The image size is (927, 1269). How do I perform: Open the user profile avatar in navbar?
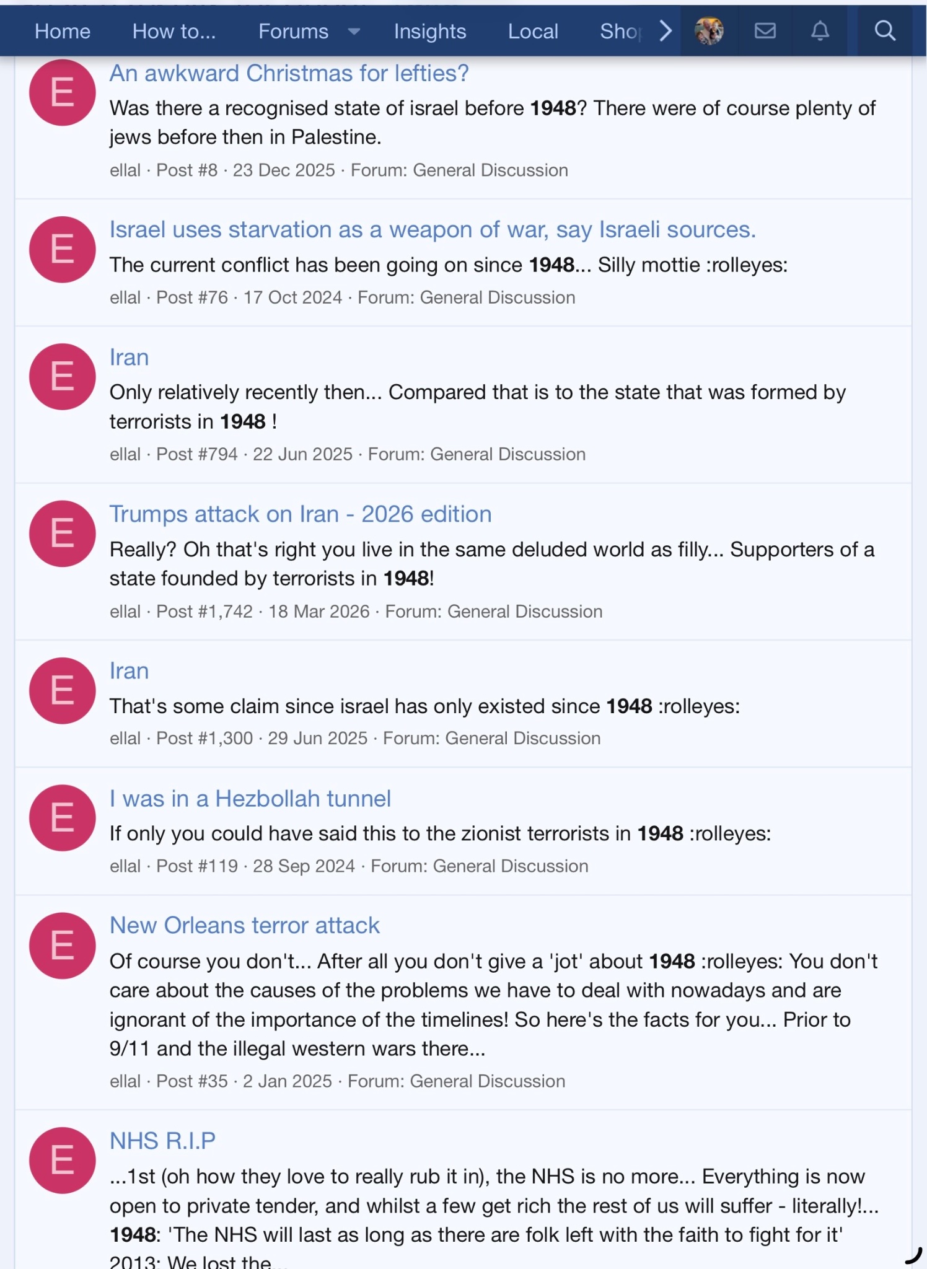coord(709,31)
